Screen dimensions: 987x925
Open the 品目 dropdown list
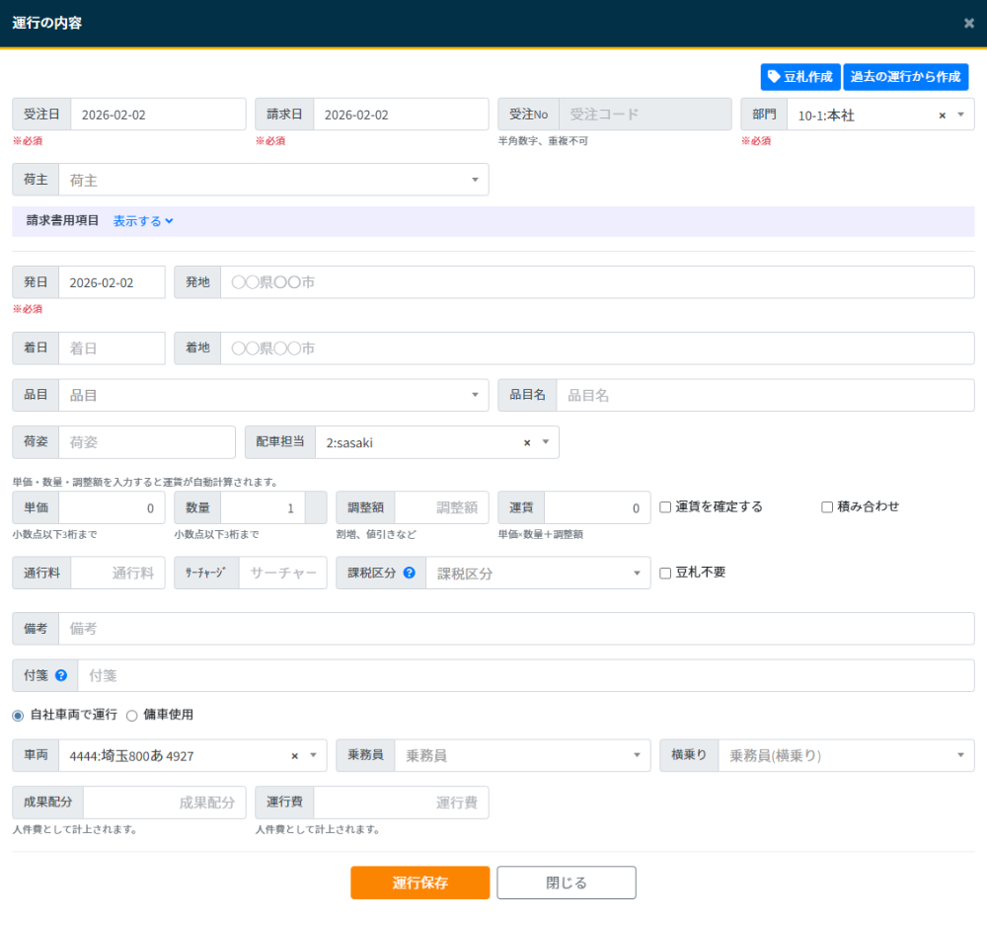click(x=273, y=396)
